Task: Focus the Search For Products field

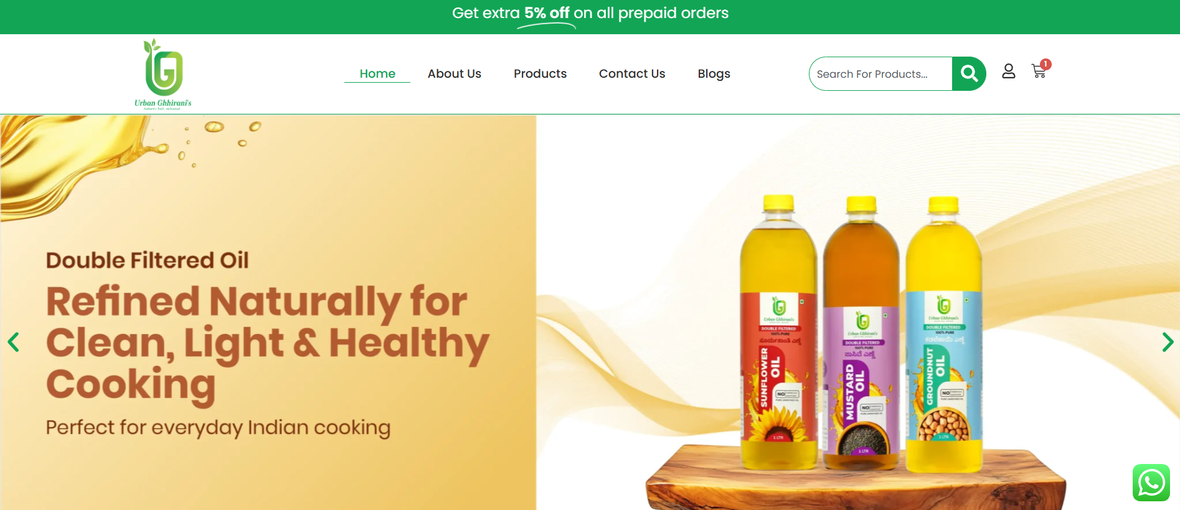Action: [x=881, y=74]
